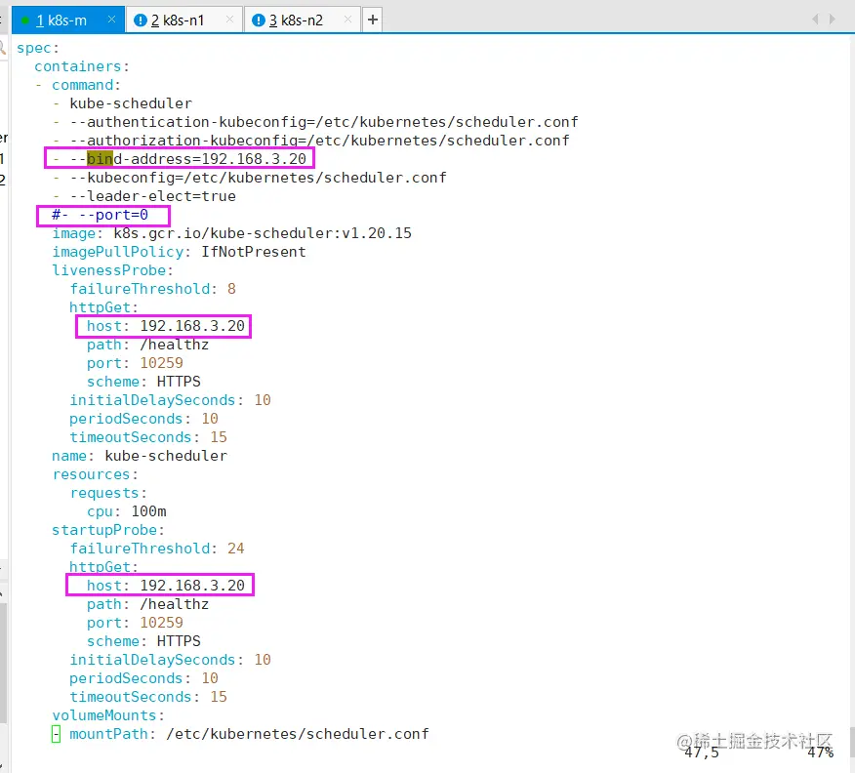
Task: Click the --bind-address=192.168.3.20 line
Action: click(180, 159)
